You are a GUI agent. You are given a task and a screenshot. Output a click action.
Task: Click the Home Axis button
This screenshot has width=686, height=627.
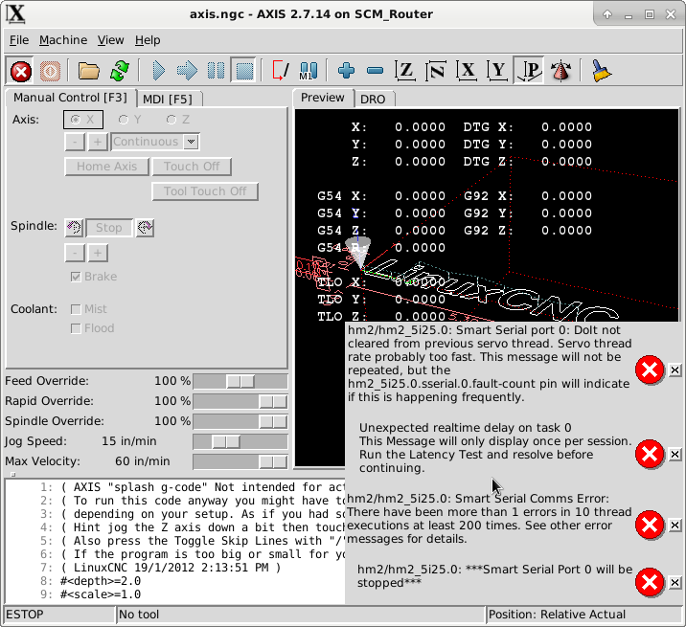[x=106, y=167]
